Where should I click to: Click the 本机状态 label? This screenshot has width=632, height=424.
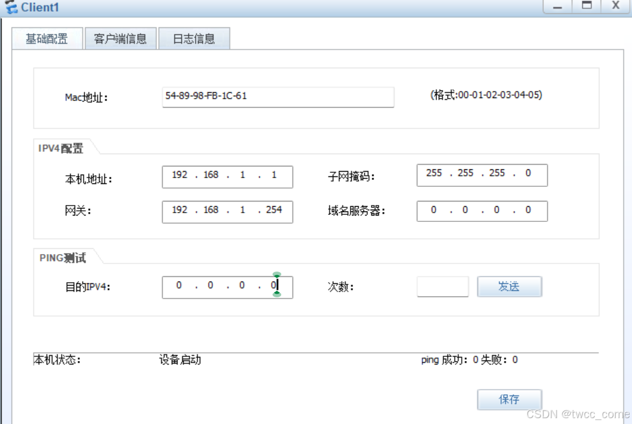[57, 359]
